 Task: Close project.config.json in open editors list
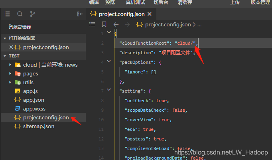11,47
